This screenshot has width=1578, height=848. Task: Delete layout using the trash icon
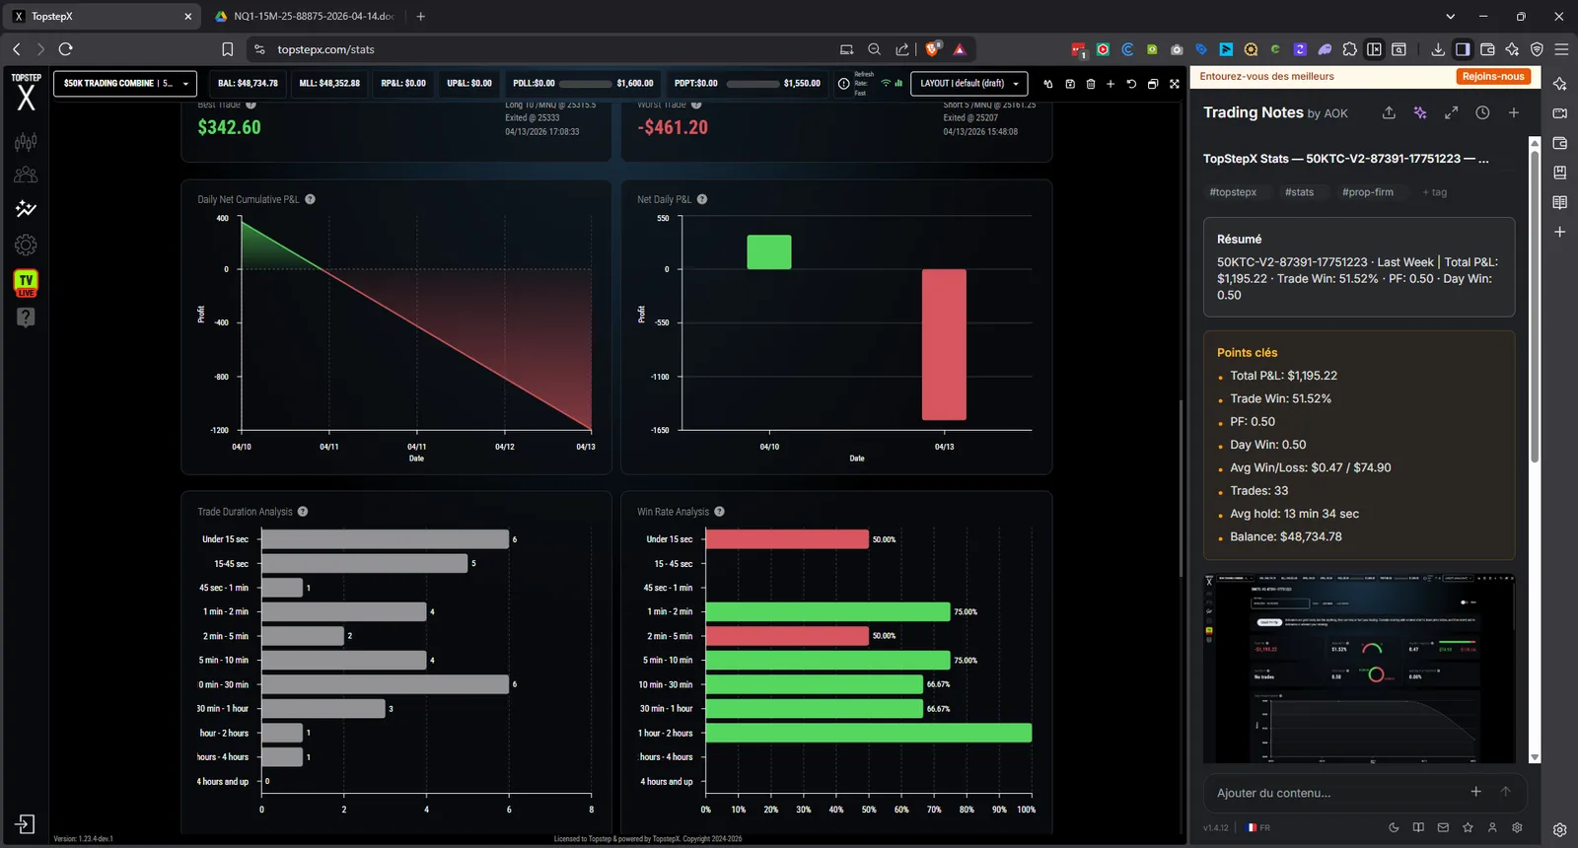[1091, 84]
